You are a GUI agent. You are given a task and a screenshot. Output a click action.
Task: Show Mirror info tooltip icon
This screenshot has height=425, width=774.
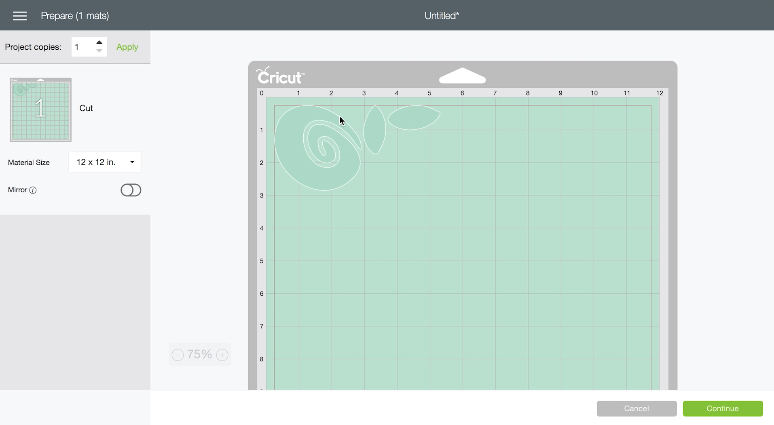(x=33, y=190)
